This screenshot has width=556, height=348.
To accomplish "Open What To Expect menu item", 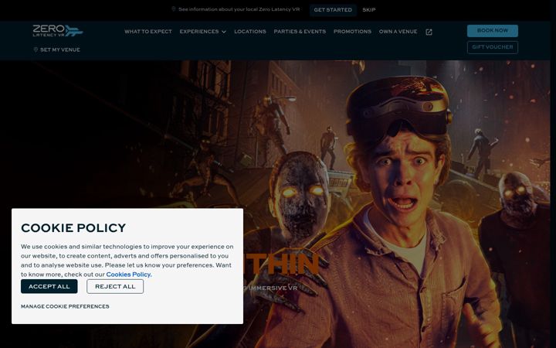I will [x=148, y=32].
